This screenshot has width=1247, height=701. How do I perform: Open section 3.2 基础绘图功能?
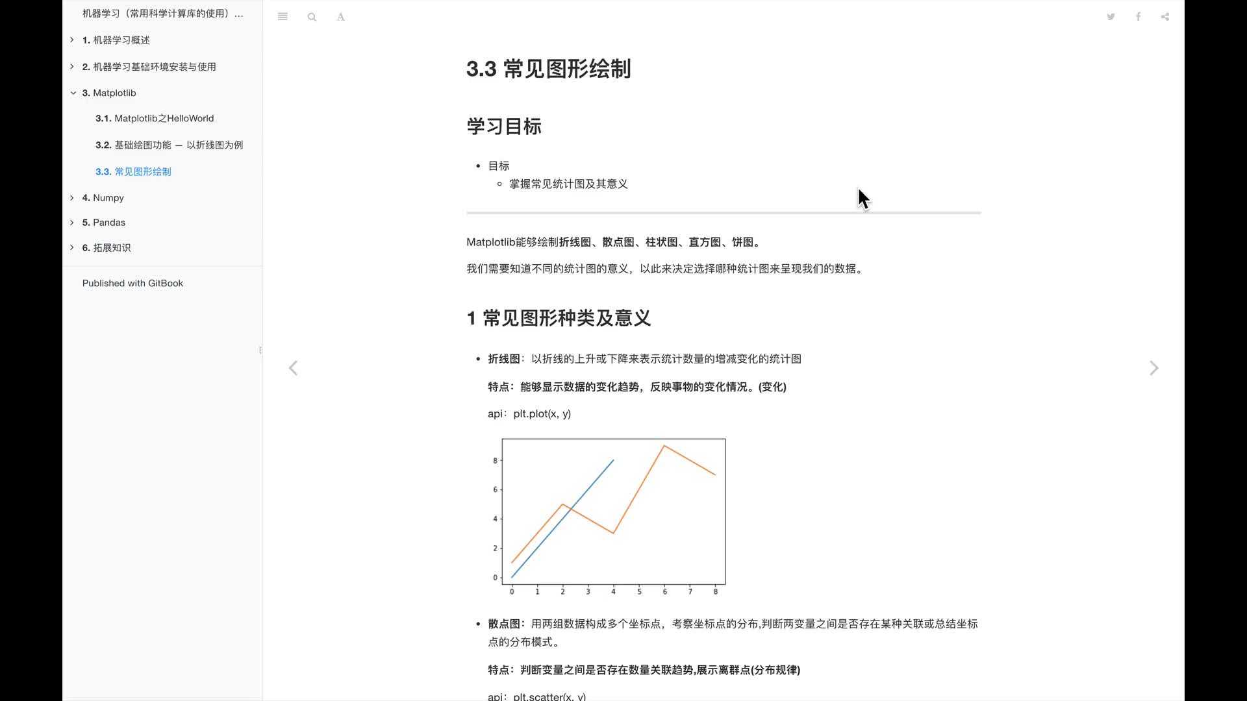coord(169,145)
